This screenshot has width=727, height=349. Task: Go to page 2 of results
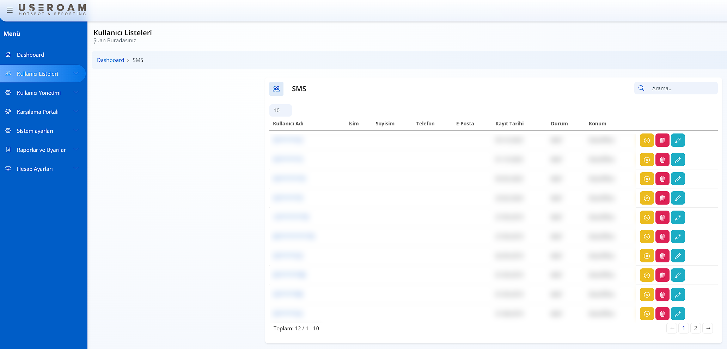[695, 328]
